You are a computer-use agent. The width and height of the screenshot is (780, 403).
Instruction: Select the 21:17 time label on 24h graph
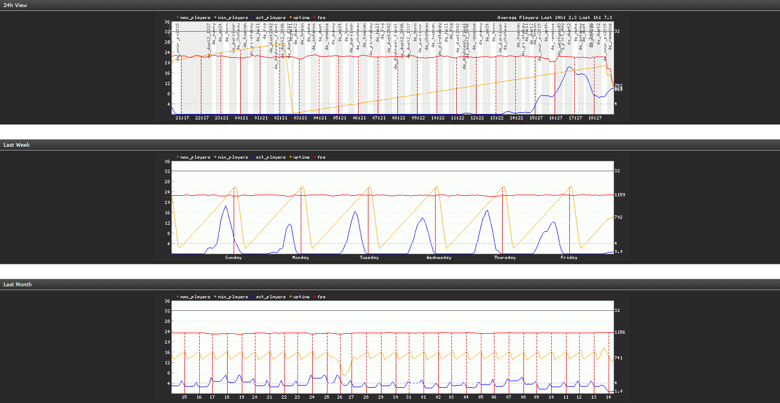[x=182, y=118]
